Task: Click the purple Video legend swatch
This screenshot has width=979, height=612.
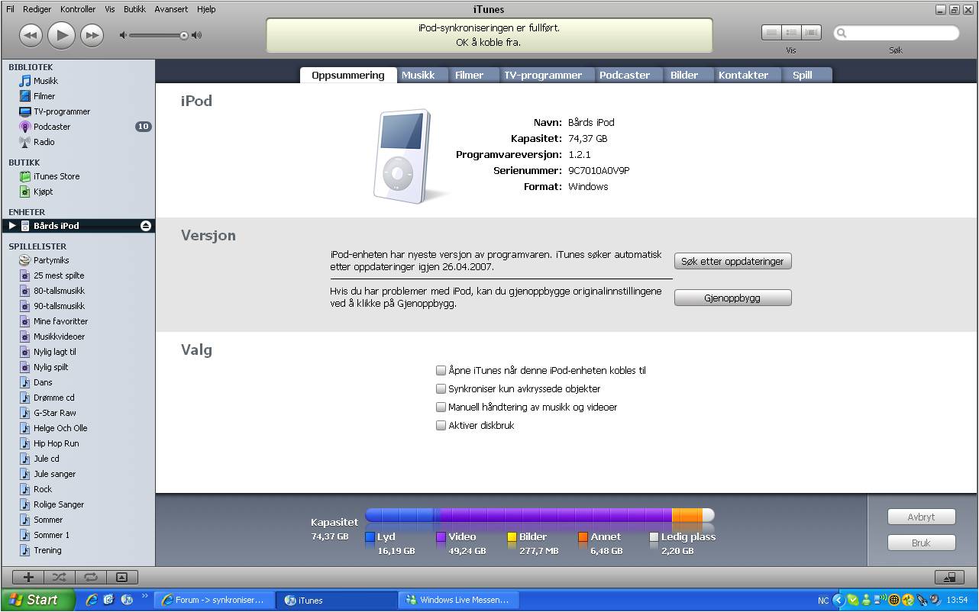Action: [x=441, y=537]
